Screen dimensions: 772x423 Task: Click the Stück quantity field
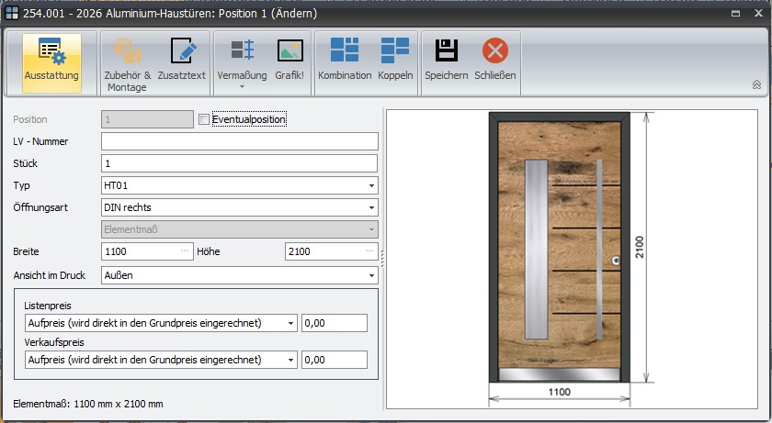click(x=240, y=163)
